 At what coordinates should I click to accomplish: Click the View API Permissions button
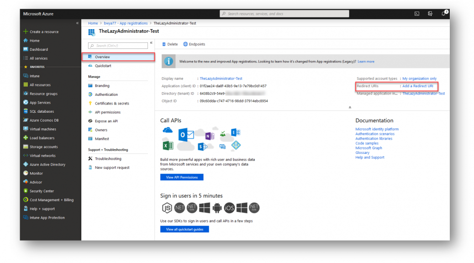tap(182, 177)
